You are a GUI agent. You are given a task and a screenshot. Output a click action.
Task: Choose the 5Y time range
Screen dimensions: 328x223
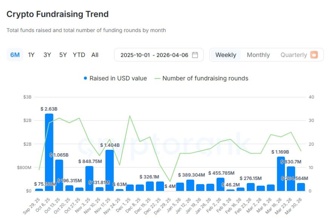[63, 55]
